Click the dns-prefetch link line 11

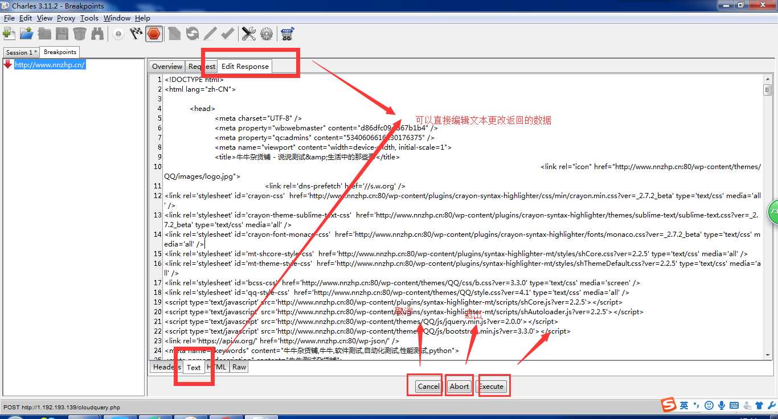[335, 186]
